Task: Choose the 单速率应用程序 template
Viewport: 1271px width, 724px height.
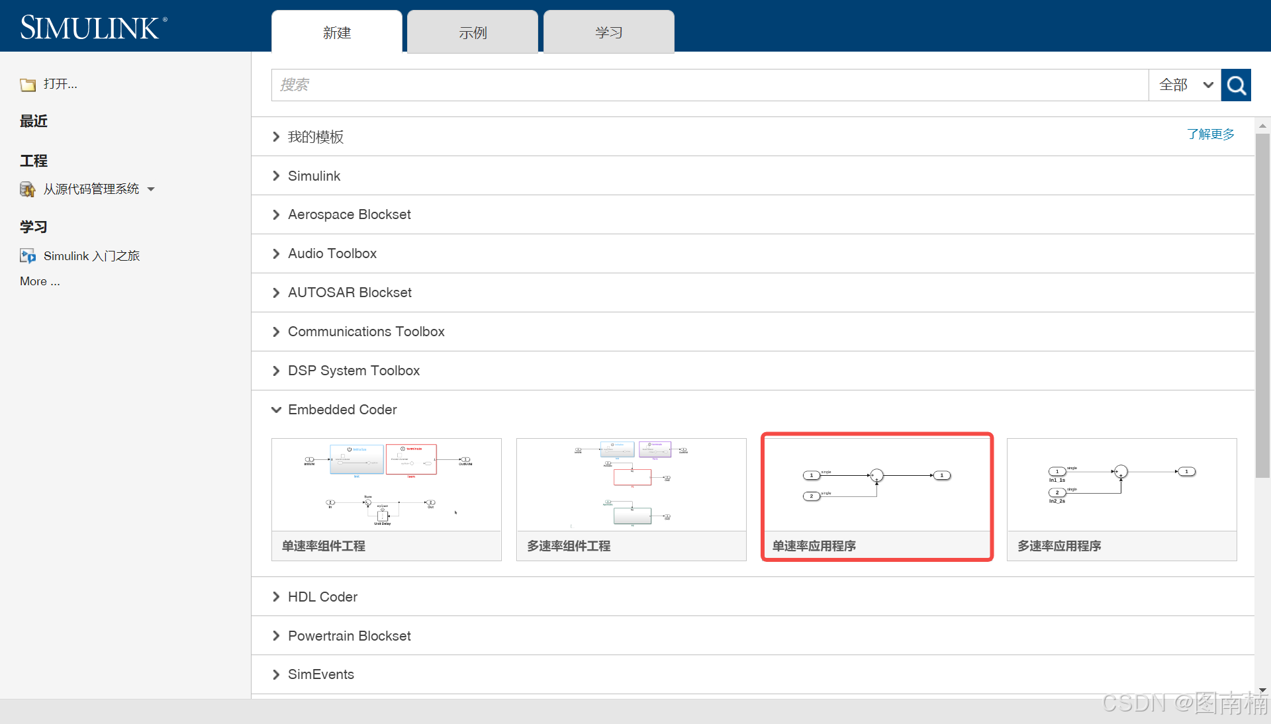Action: tap(876, 485)
